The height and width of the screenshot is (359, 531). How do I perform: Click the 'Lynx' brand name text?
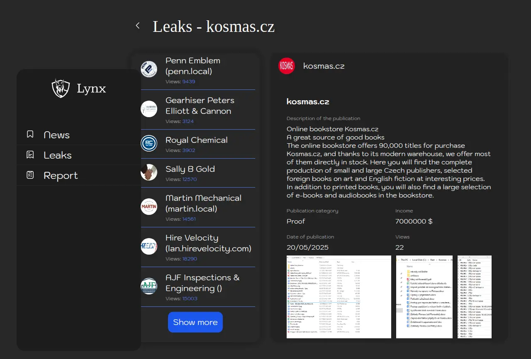(x=91, y=88)
